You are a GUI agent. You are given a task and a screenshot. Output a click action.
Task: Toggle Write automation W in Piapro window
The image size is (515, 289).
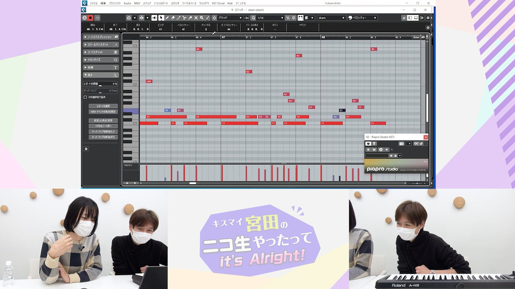click(374, 150)
